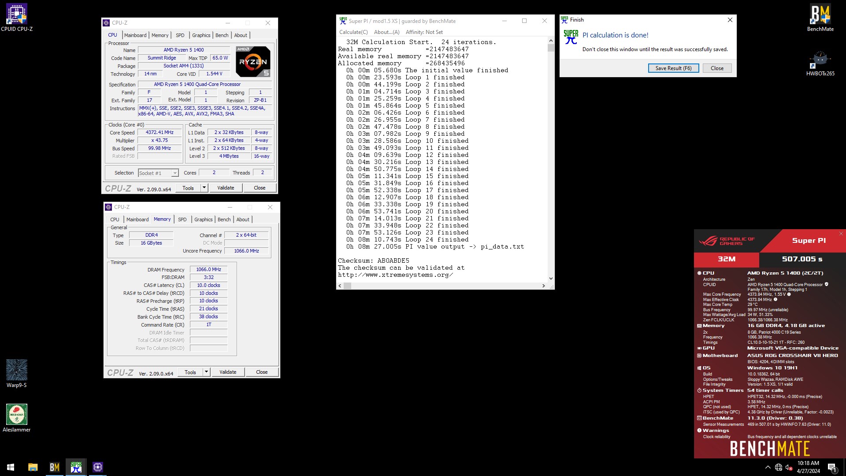The width and height of the screenshot is (846, 476).
Task: Switch to CPU-Z in the taskbar
Action: click(x=98, y=467)
